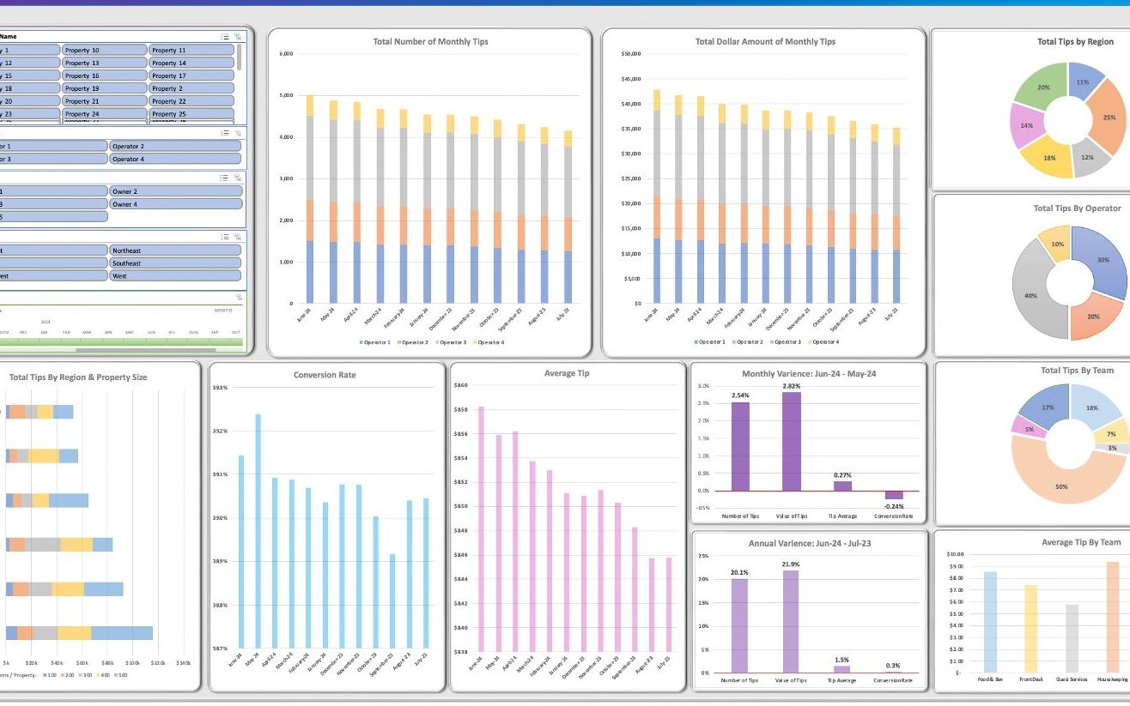
Task: Select the 5.00 legend entry in Region & Property Size chart
Action: (120, 675)
